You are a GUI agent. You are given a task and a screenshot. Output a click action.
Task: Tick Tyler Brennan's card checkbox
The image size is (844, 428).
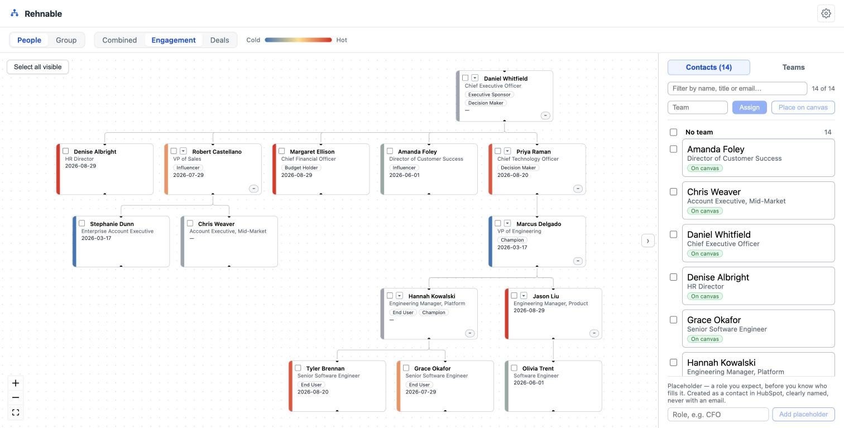pos(298,368)
